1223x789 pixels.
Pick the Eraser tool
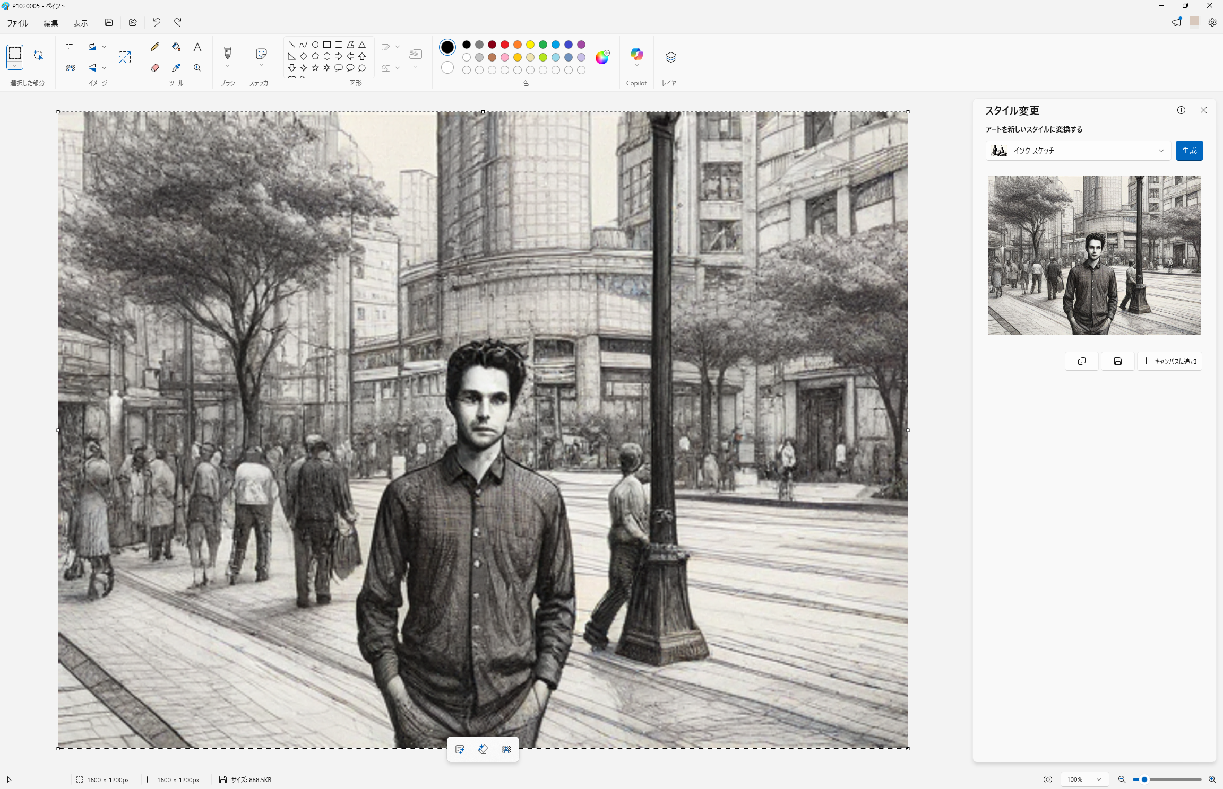point(155,68)
